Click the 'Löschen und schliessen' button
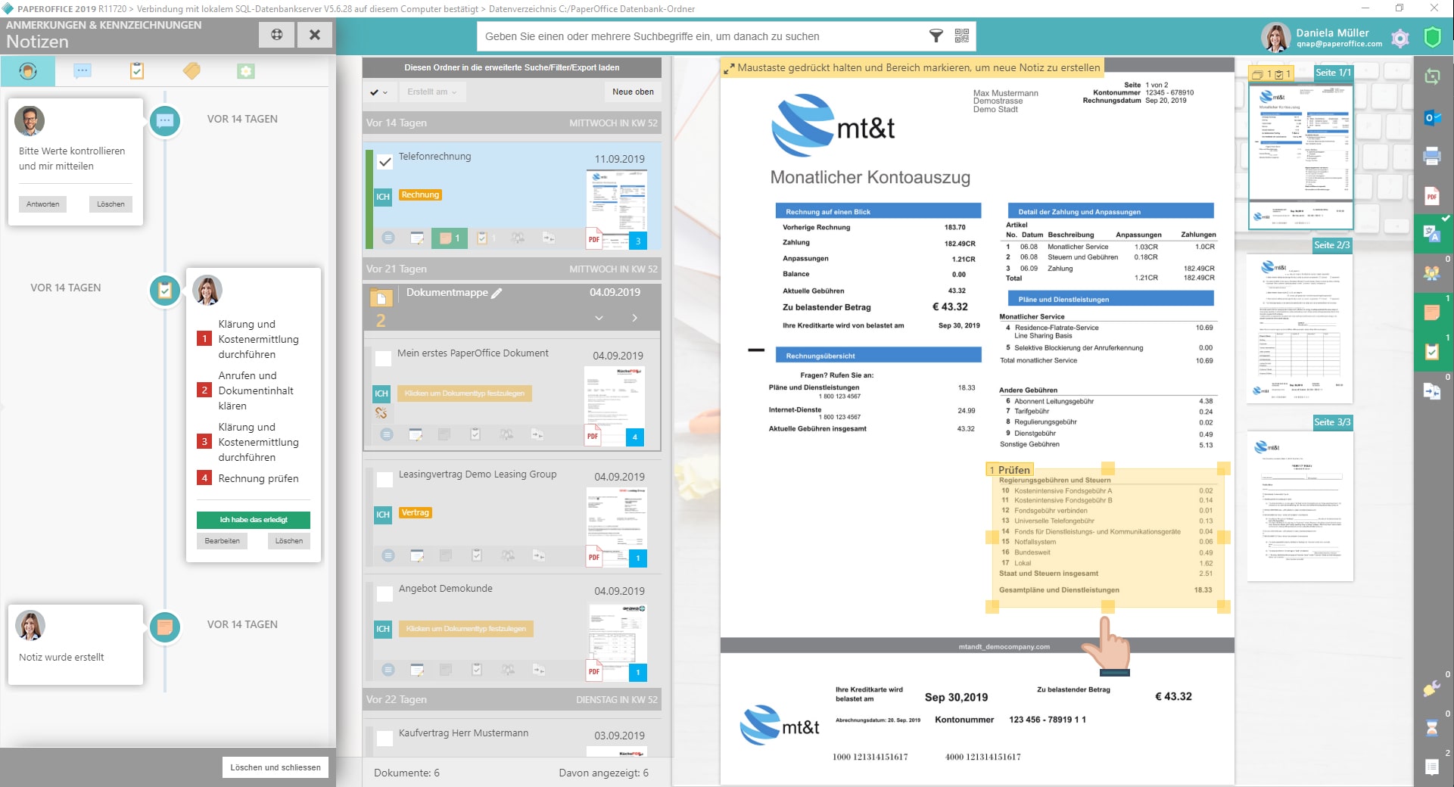 [x=275, y=767]
